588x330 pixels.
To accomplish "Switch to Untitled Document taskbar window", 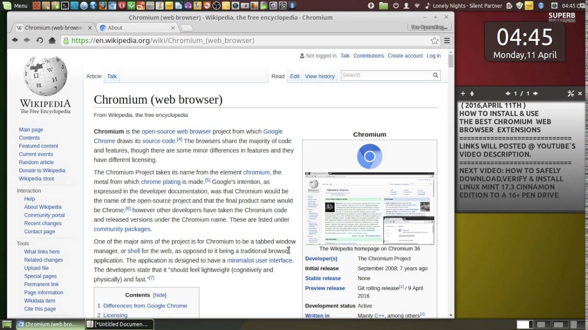I will pyautogui.click(x=119, y=324).
